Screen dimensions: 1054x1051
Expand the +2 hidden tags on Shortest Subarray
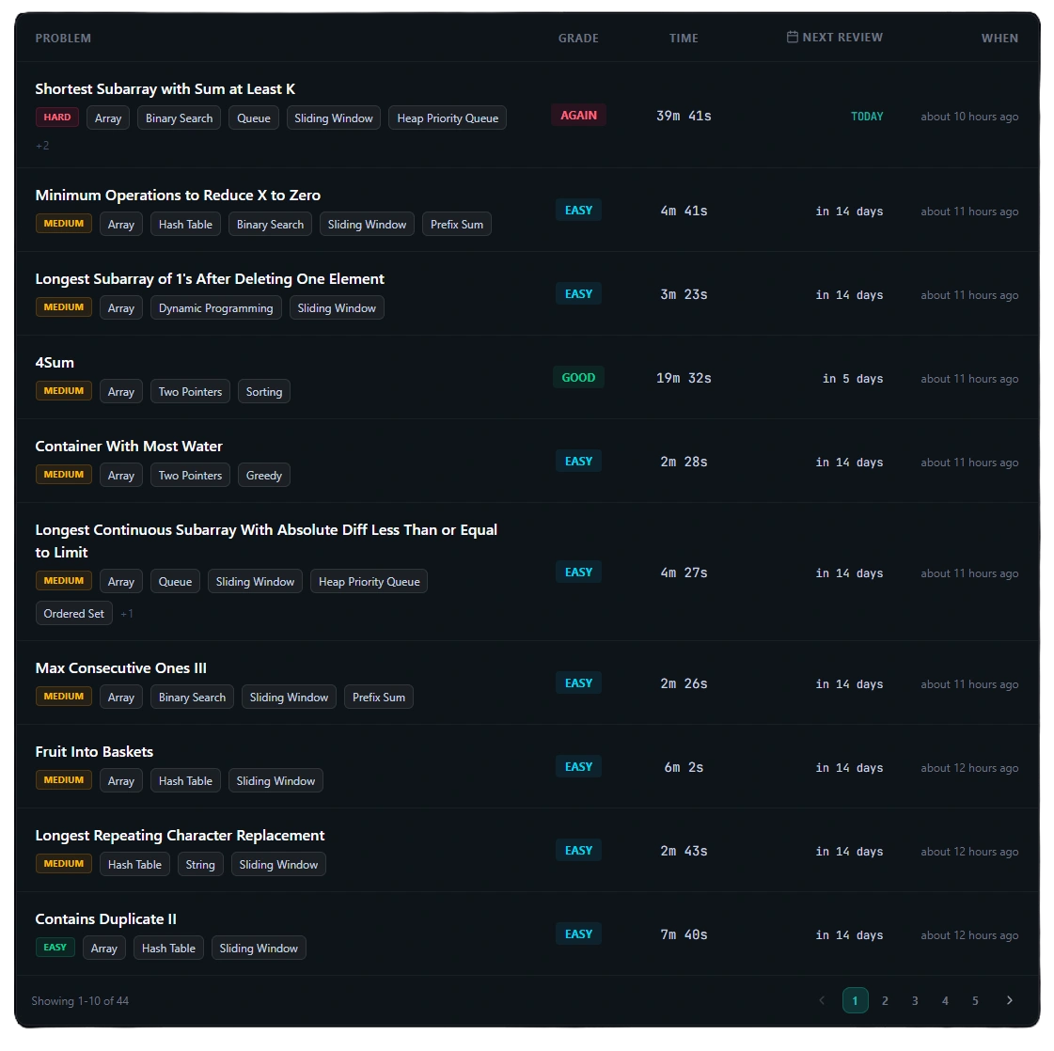(x=42, y=145)
